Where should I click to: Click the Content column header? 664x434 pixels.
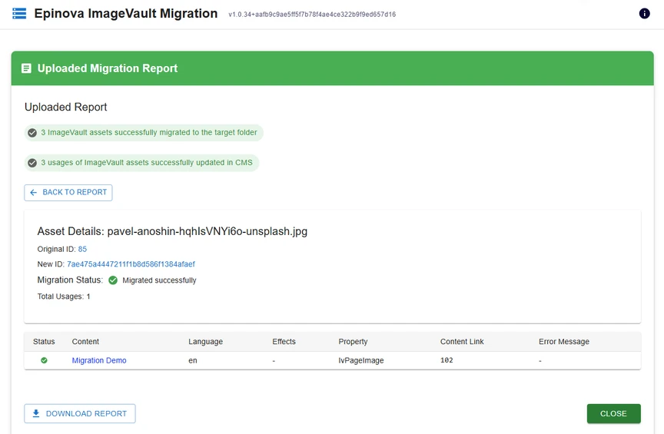85,342
